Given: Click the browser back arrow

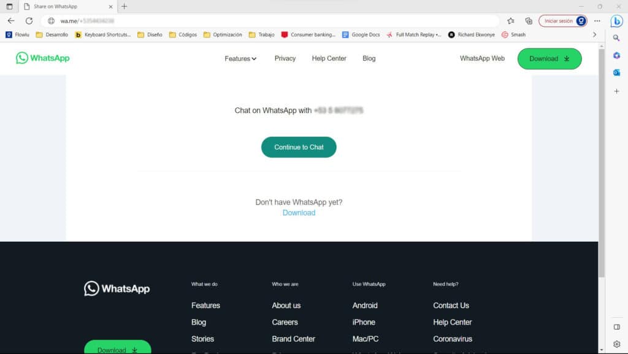Looking at the screenshot, I should (x=11, y=21).
